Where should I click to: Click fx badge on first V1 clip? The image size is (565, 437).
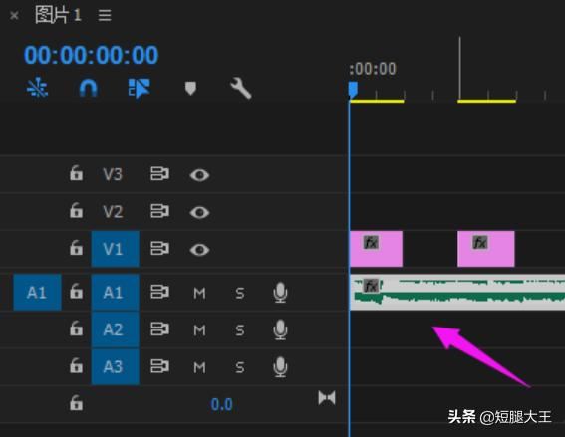[371, 243]
